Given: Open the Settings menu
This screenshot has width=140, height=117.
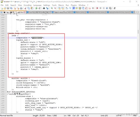Looking at the screenshot, I should [47, 5].
